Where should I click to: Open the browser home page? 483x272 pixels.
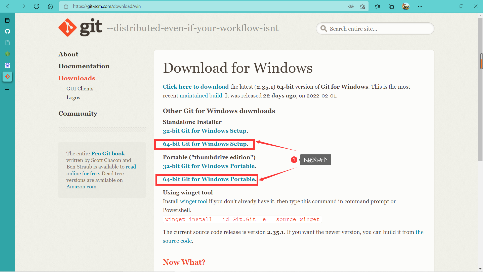pyautogui.click(x=50, y=6)
